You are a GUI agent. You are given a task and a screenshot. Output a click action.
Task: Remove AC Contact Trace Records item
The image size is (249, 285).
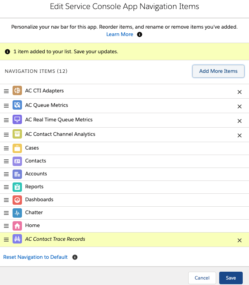tap(240, 240)
